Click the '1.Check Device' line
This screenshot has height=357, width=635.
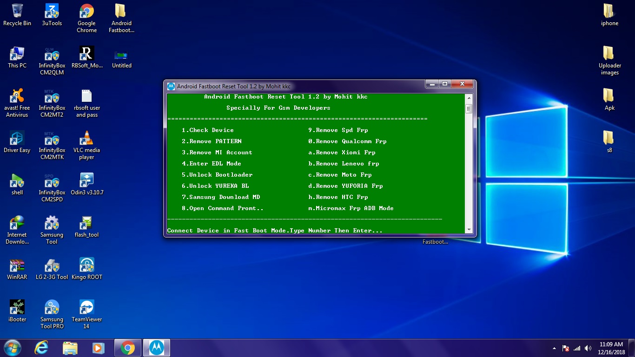(x=208, y=130)
